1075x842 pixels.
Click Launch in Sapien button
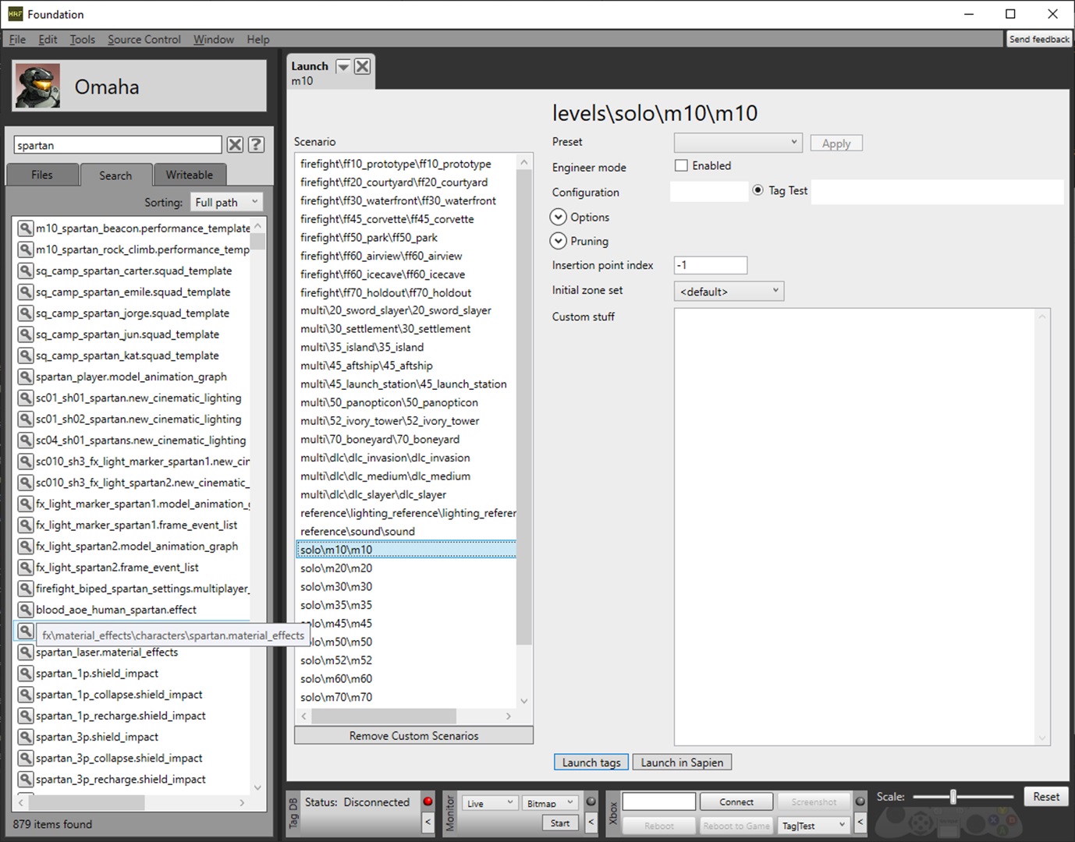coord(682,762)
